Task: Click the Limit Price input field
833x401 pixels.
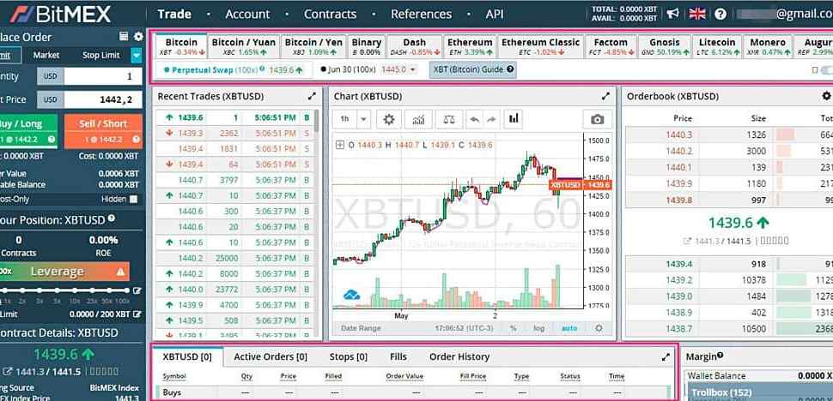Action: [103, 99]
